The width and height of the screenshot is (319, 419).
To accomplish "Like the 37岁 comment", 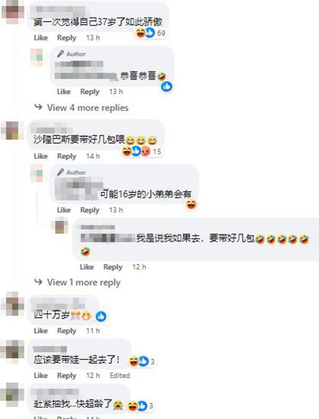I will point(41,38).
